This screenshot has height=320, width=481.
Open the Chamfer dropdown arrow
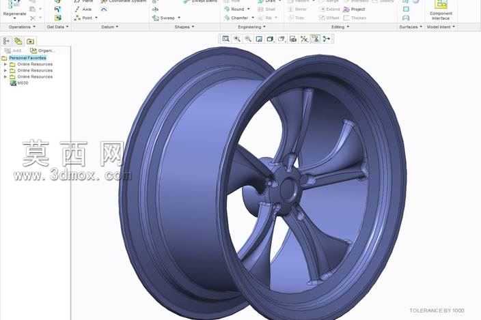pos(253,18)
